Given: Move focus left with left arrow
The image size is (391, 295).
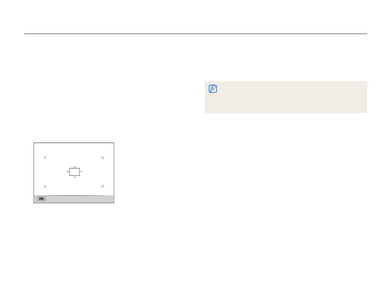Looking at the screenshot, I should 68,172.
